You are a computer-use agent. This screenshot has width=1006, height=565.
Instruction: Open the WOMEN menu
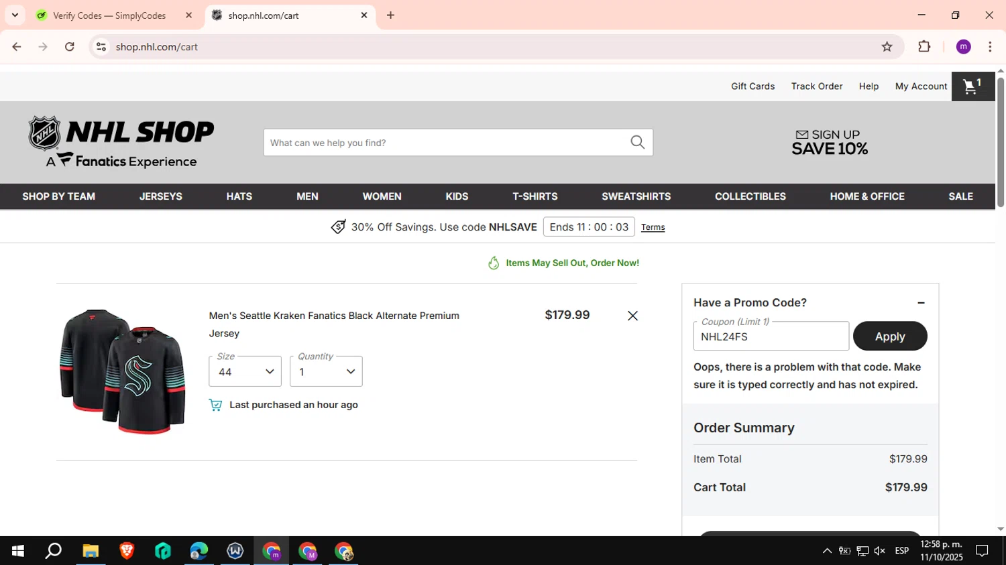[x=382, y=196]
